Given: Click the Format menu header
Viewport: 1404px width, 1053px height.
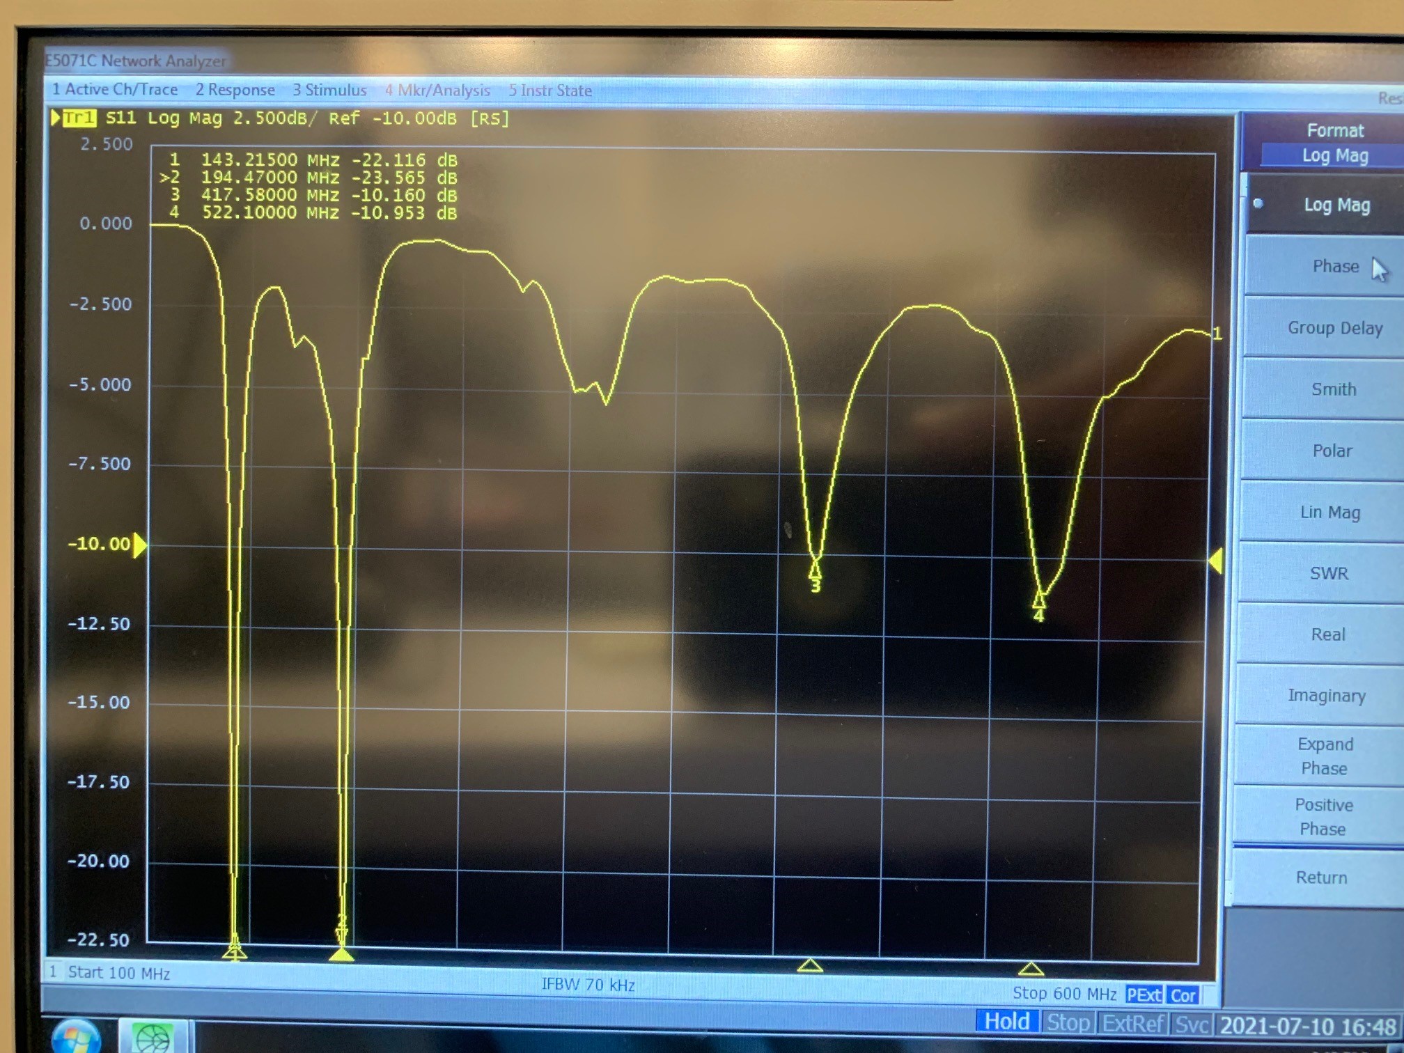Looking at the screenshot, I should [1334, 130].
